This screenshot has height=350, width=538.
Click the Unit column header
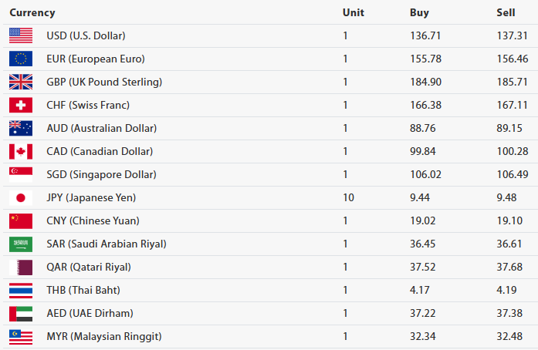coord(354,12)
